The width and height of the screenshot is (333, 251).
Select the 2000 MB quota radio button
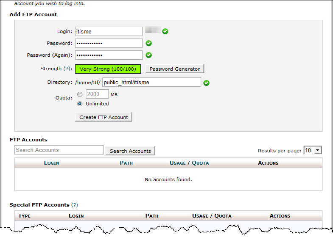(80, 94)
